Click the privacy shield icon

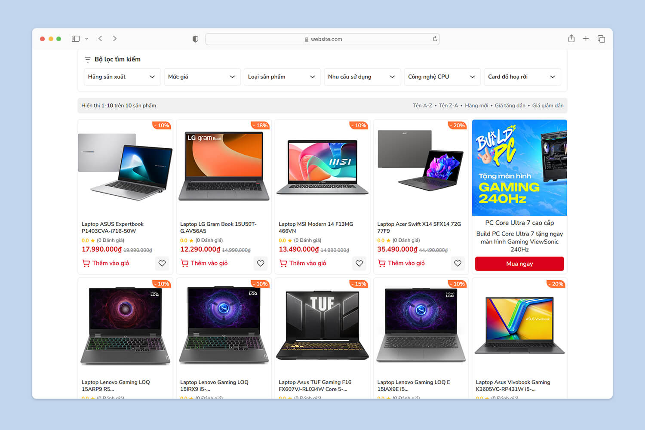[195, 39]
